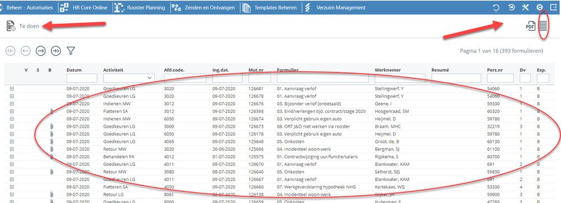Image resolution: width=561 pixels, height=203 pixels.
Task: Go to the previous page arrow
Action: coord(25,51)
